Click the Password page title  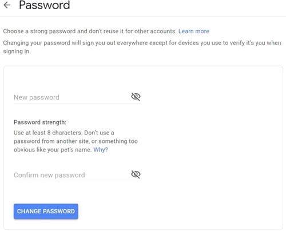pyautogui.click(x=45, y=5)
